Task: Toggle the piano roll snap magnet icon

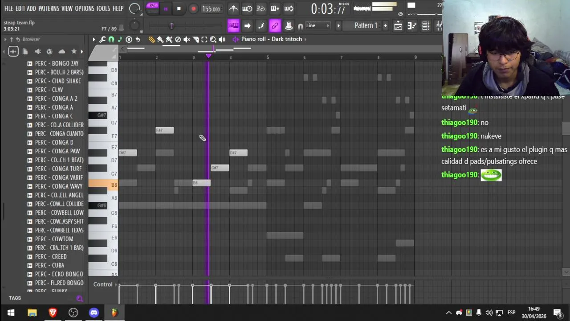Action: pyautogui.click(x=111, y=39)
